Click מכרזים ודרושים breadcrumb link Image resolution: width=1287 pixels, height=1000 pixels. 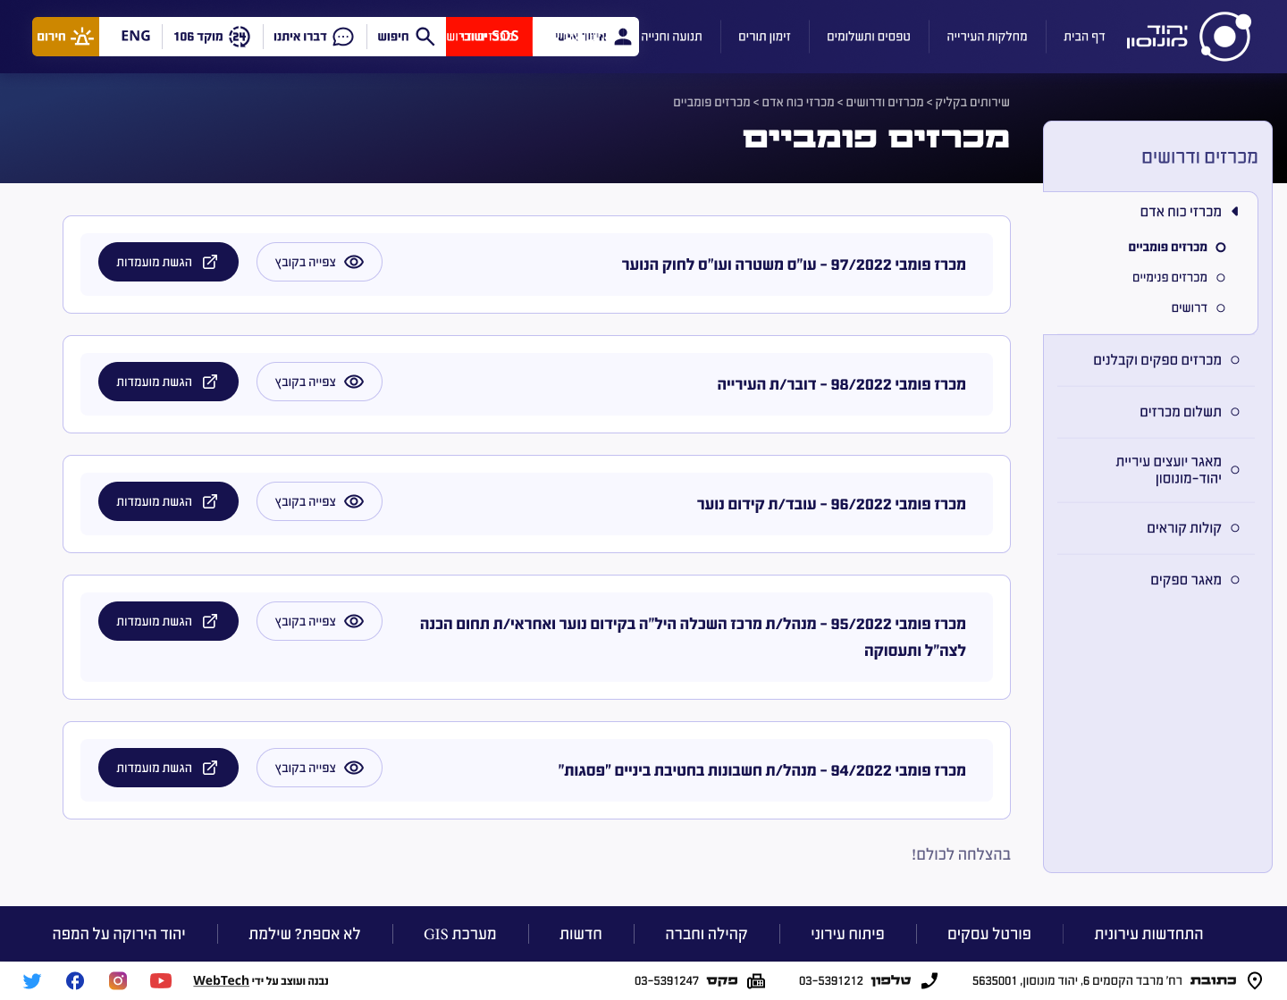pyautogui.click(x=885, y=102)
